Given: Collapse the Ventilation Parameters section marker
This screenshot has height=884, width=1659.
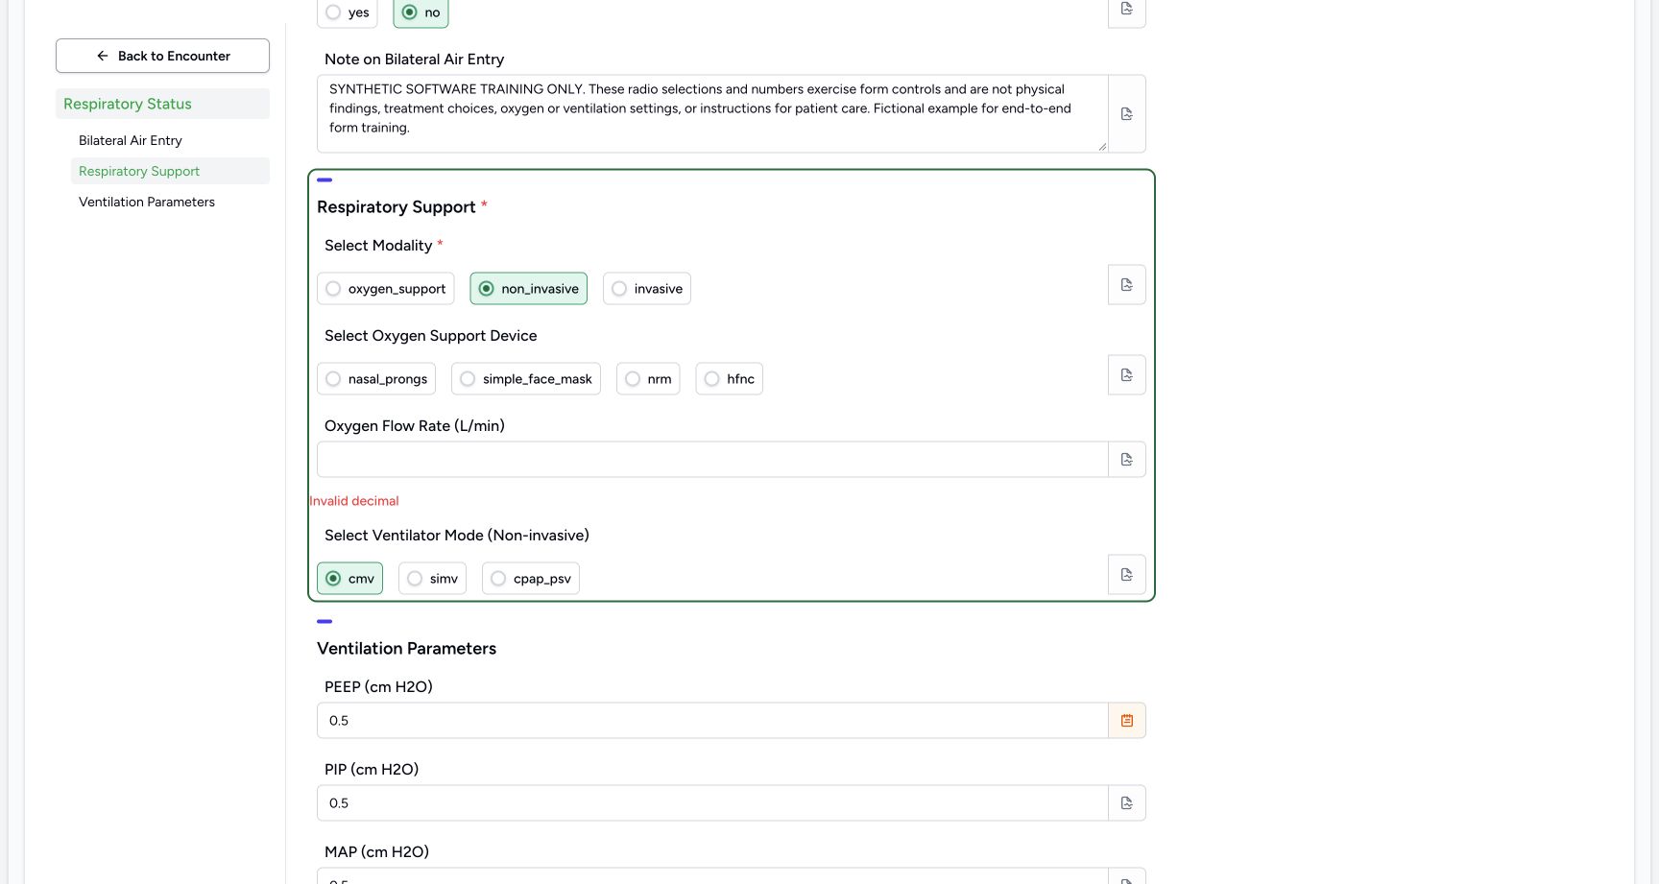Looking at the screenshot, I should coord(325,621).
